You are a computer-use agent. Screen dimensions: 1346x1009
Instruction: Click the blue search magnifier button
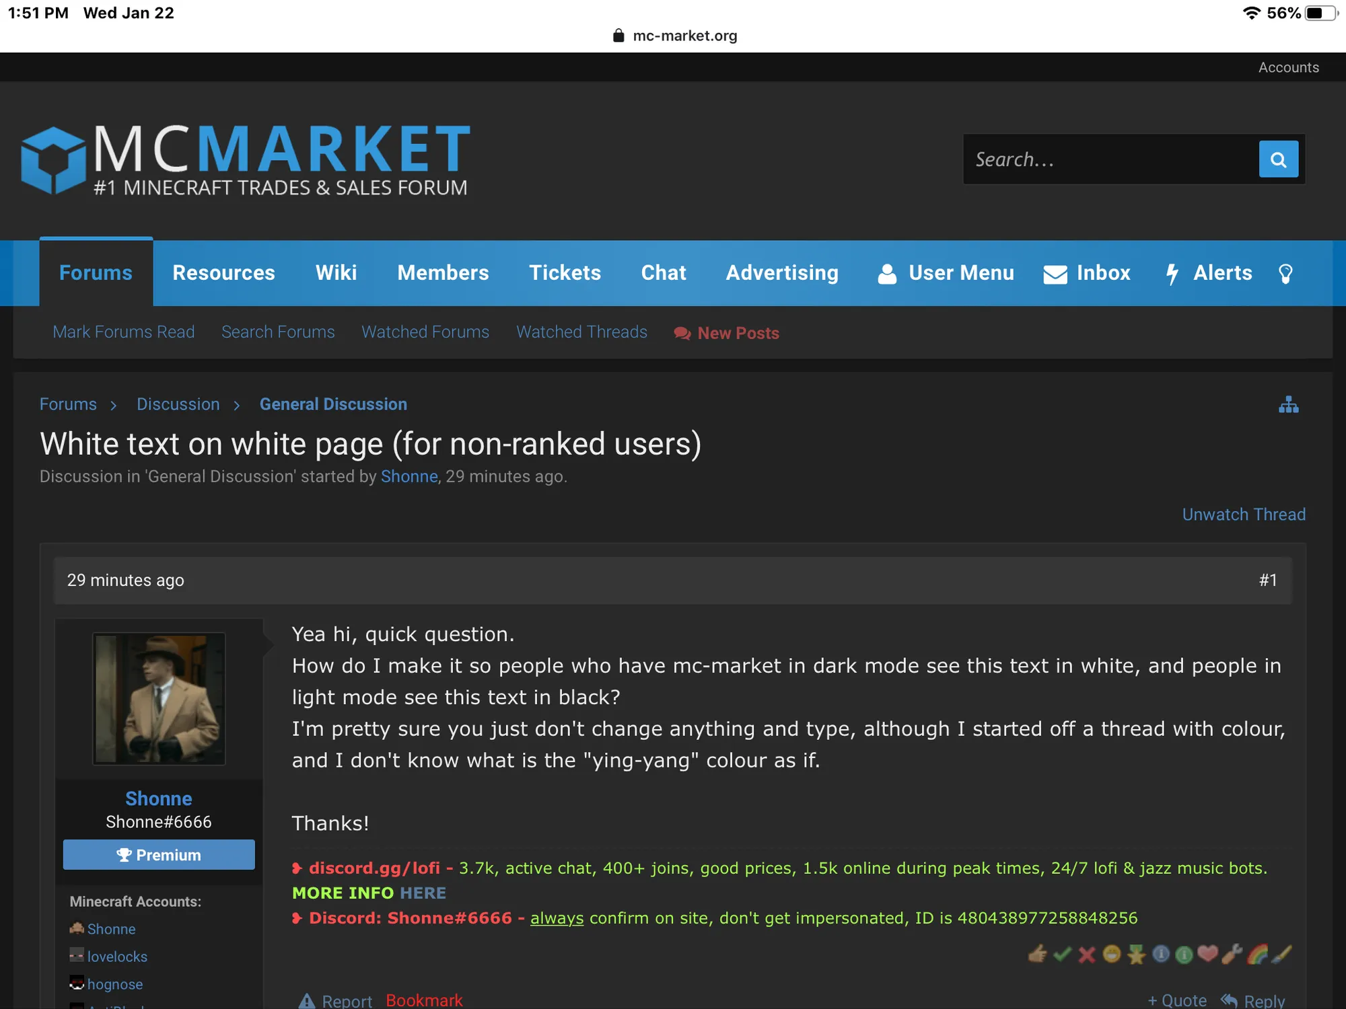(1278, 159)
